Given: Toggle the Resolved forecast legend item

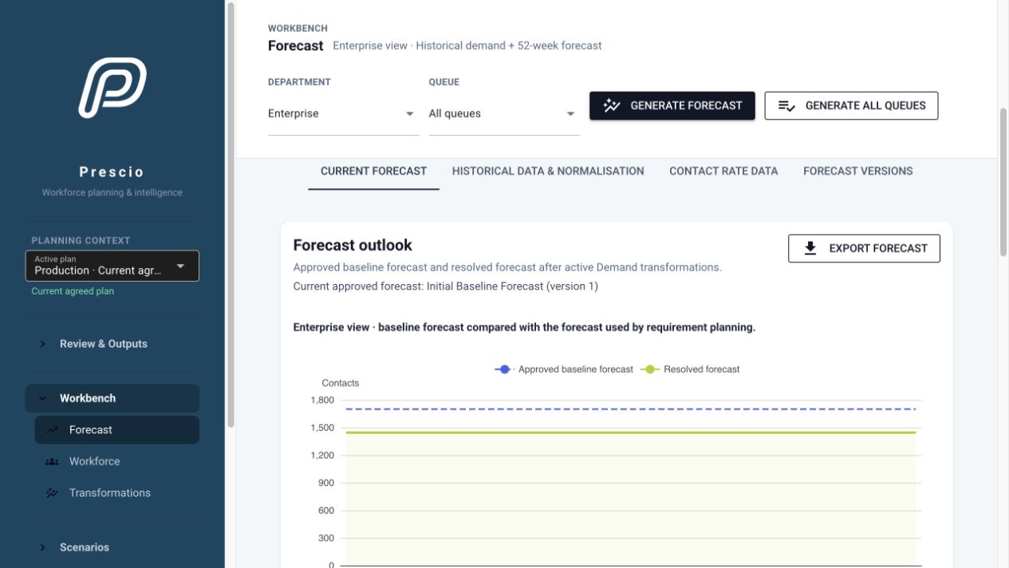Looking at the screenshot, I should [690, 369].
